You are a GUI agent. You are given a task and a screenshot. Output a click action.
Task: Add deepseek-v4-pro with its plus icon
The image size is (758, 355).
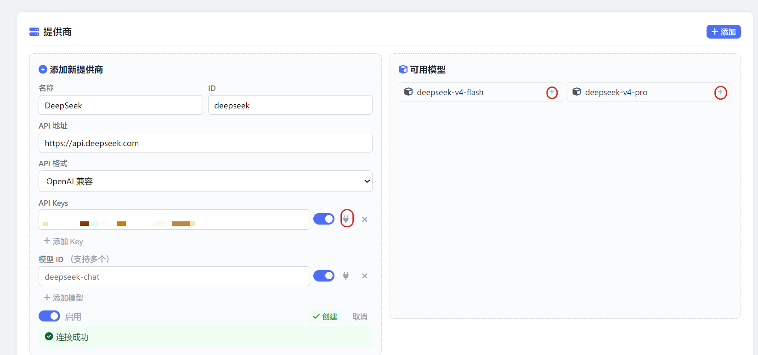pyautogui.click(x=720, y=92)
